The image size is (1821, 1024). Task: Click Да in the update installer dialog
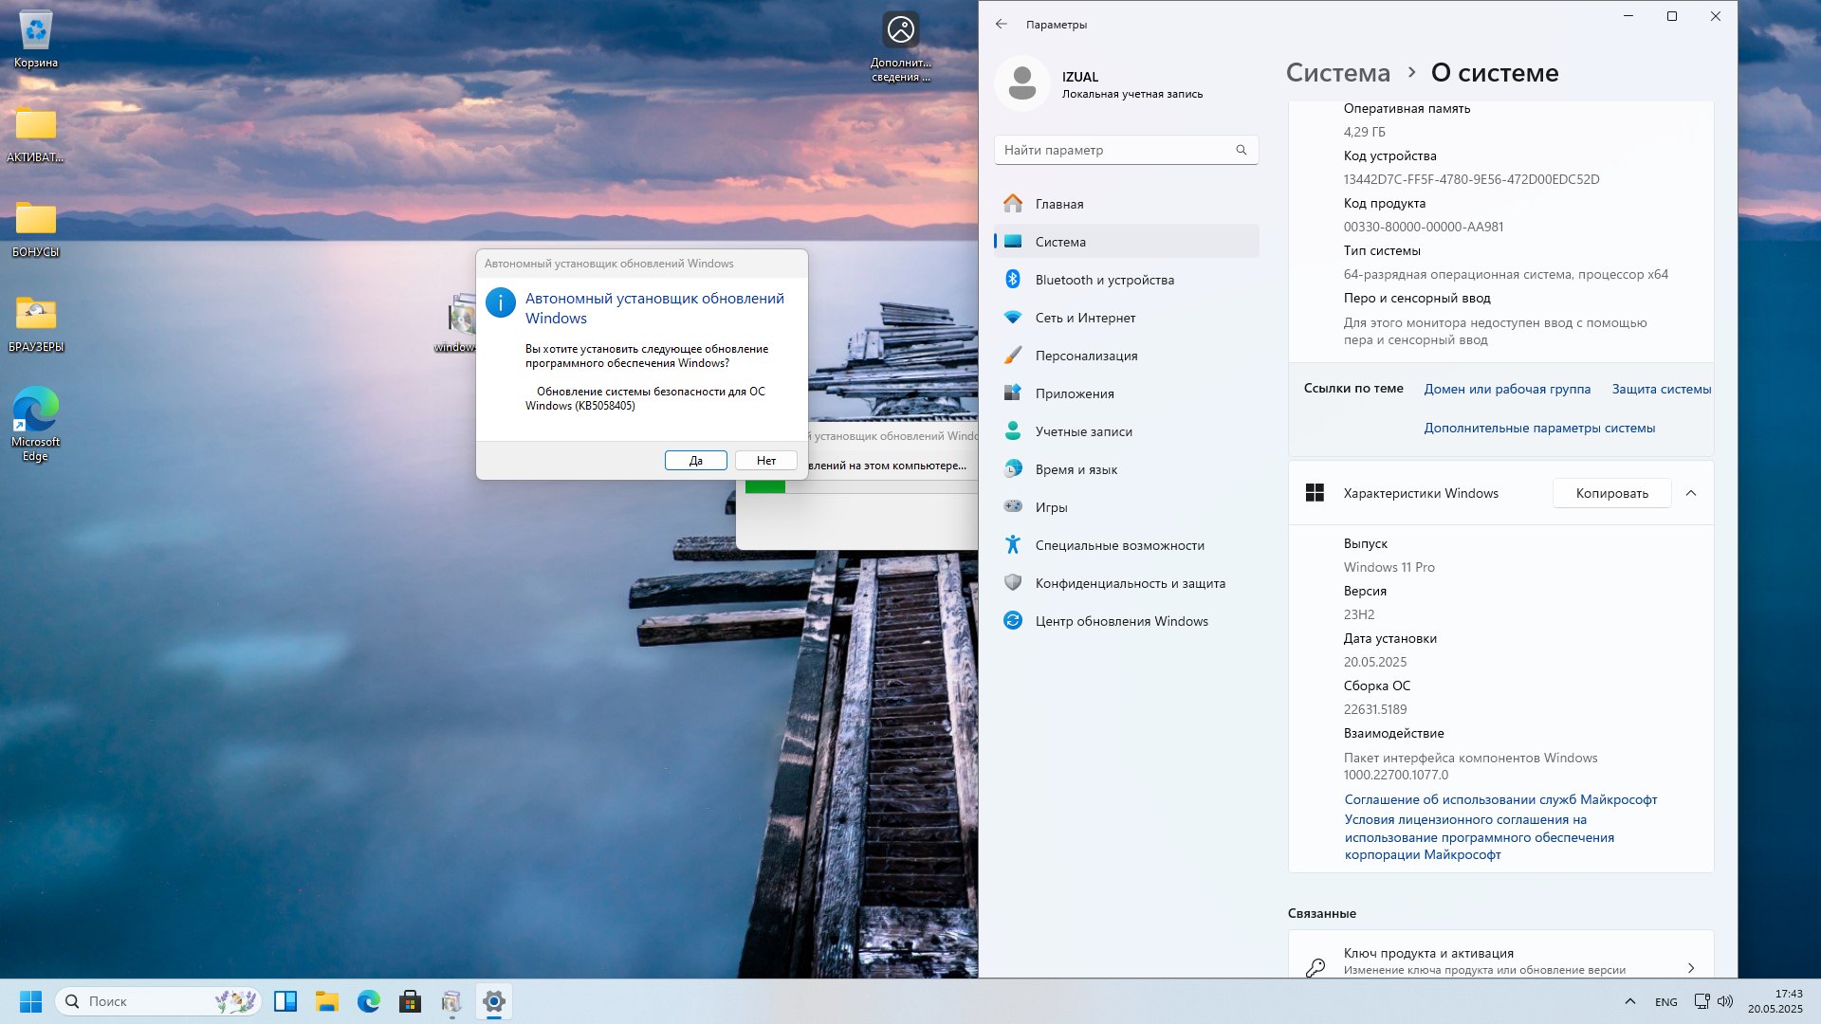(695, 461)
